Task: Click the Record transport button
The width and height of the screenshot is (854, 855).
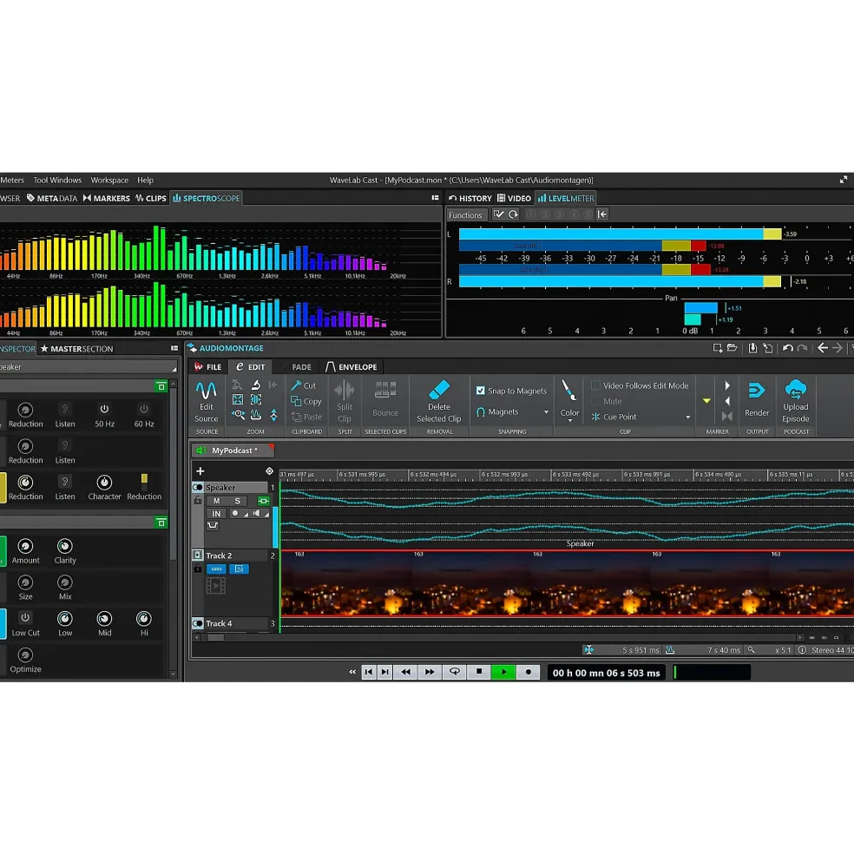Action: point(528,673)
